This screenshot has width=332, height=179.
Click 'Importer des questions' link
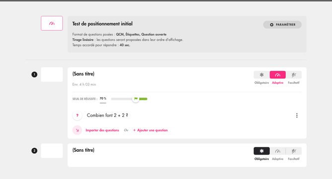click(102, 130)
